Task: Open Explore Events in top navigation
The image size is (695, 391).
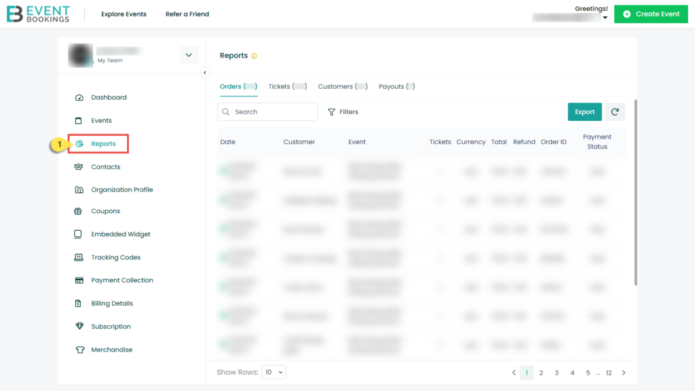Action: click(124, 14)
